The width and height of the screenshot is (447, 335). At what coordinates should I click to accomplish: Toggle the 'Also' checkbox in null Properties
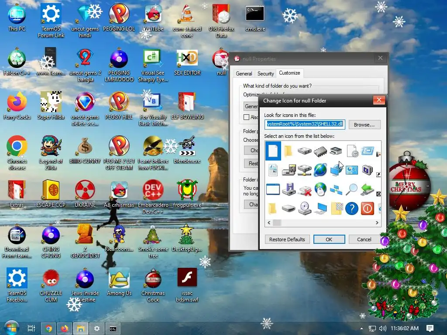[246, 117]
